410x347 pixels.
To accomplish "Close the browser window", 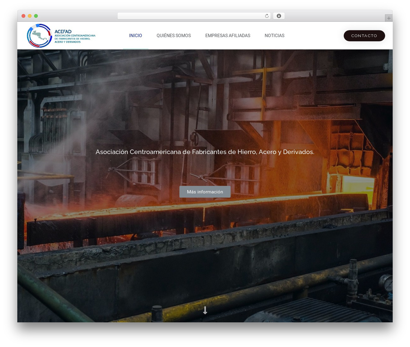I will (x=23, y=16).
